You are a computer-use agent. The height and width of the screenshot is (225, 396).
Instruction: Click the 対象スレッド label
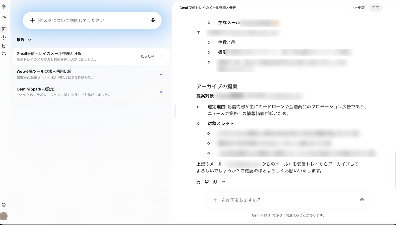pos(221,123)
